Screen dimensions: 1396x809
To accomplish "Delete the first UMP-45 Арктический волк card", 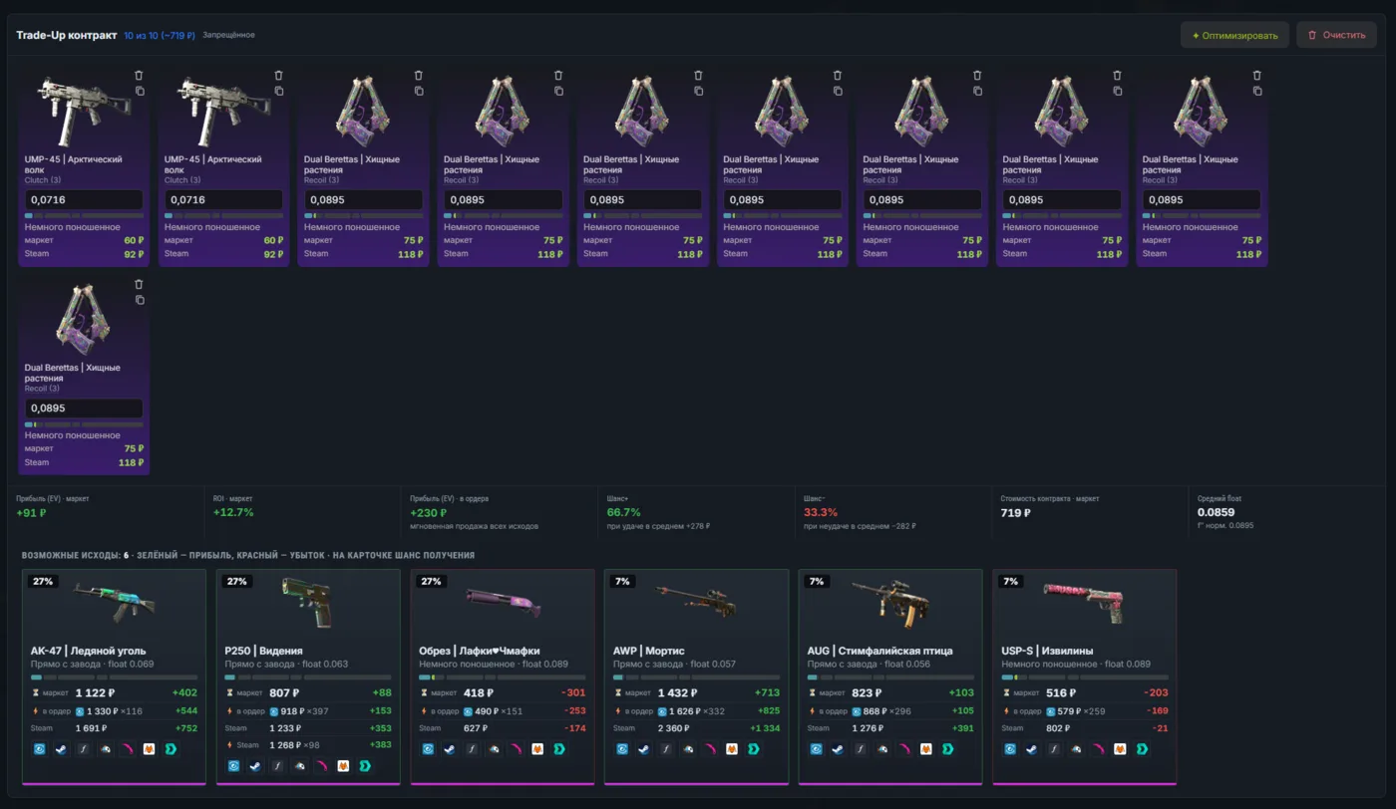I will click(140, 76).
